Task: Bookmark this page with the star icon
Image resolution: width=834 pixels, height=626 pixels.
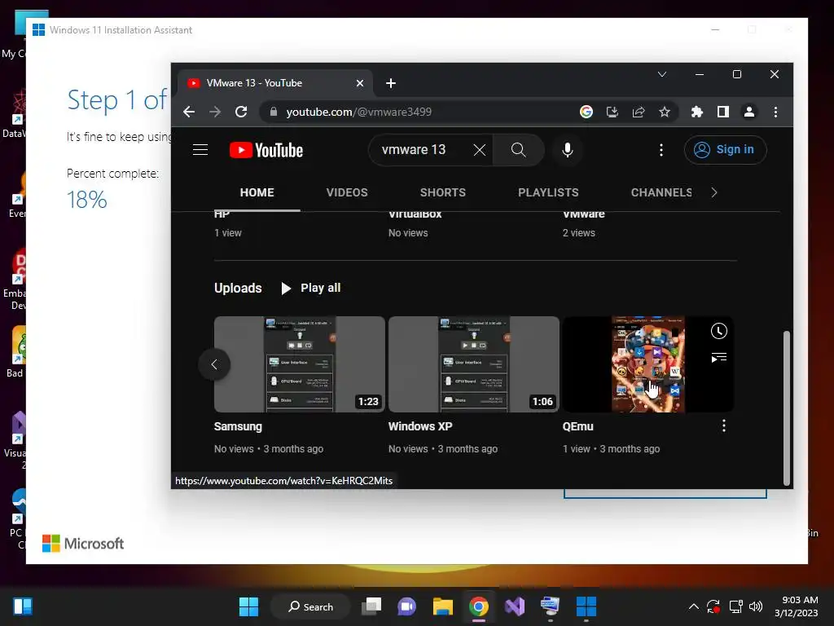Action: pyautogui.click(x=665, y=112)
